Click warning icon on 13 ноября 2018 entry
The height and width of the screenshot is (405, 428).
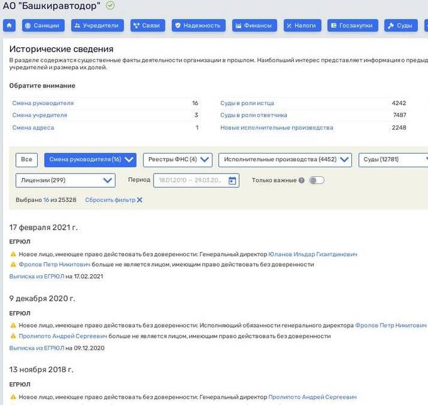(13, 397)
